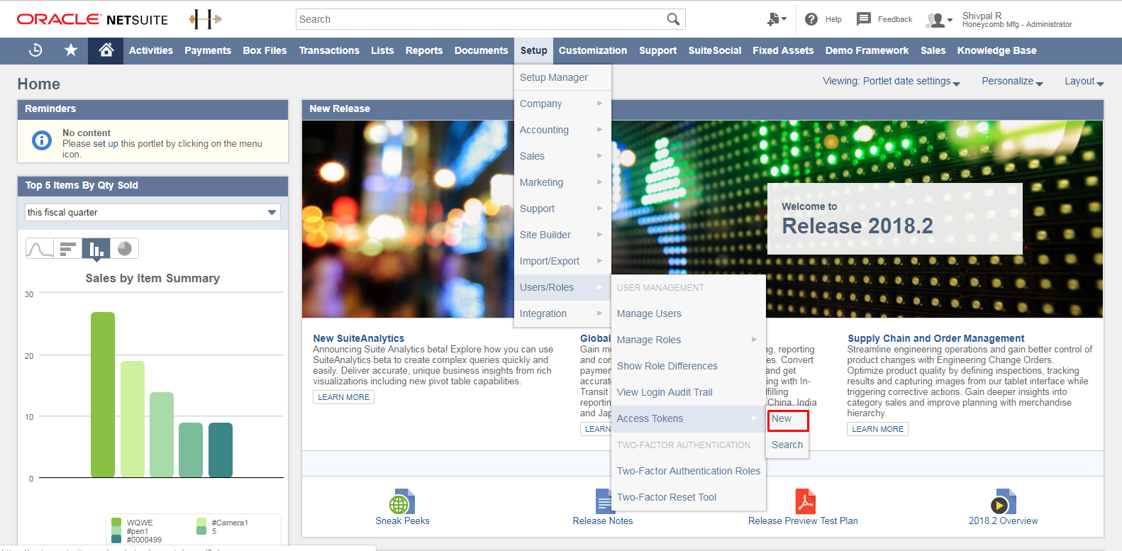Screen dimensions: 1122x551
Task: Open Release Preview Test Plan link
Action: (803, 521)
